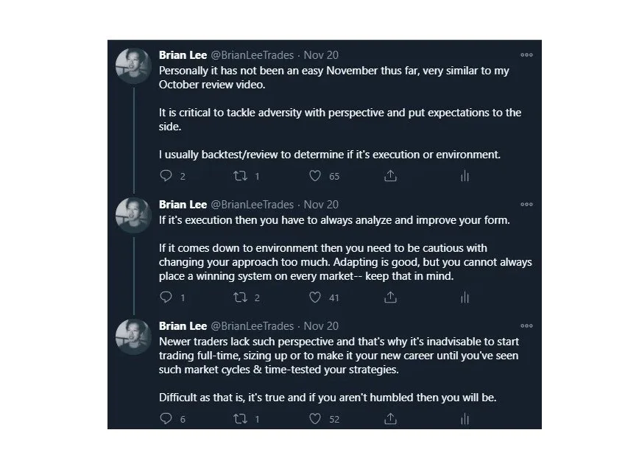View analytics for the first tweet
639x469 pixels.
[x=465, y=176]
